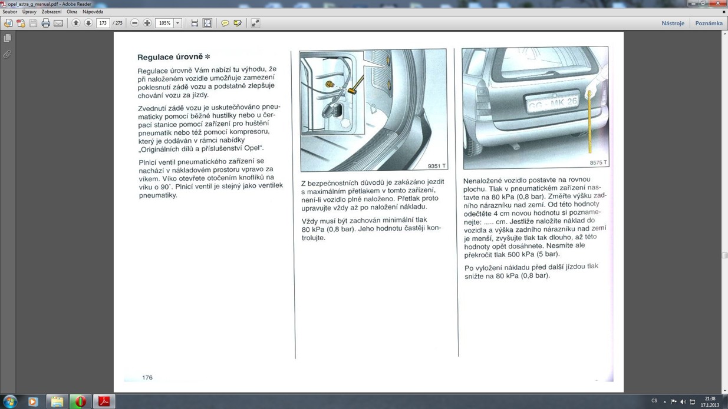Screen dimensions: 728x409
Task: Open the Soubor menu
Action: point(9,12)
